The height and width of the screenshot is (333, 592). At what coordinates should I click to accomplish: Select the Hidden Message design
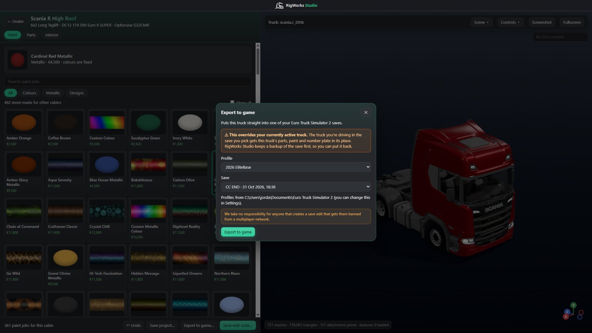[148, 266]
